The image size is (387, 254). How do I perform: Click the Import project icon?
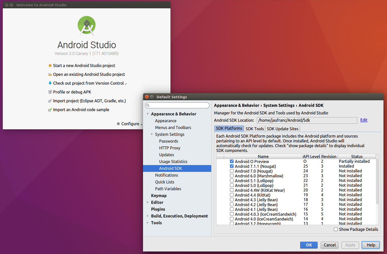pyautogui.click(x=50, y=101)
